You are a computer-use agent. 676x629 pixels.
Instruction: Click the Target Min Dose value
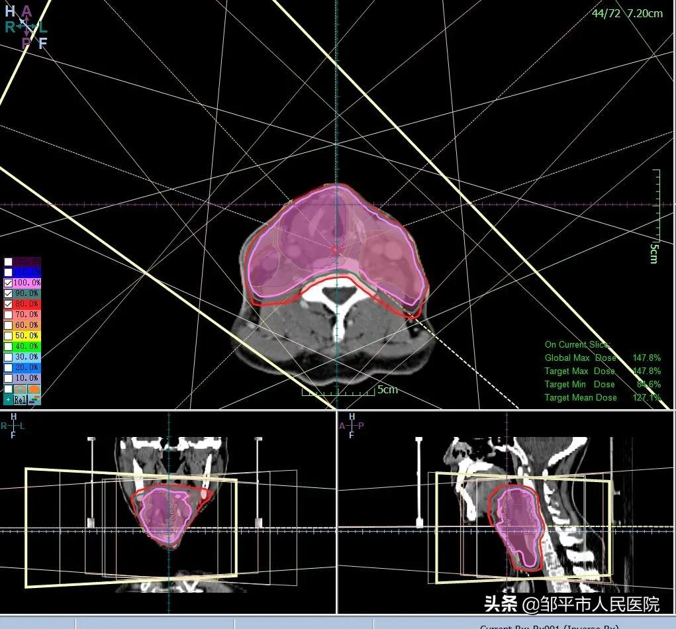coord(649,385)
